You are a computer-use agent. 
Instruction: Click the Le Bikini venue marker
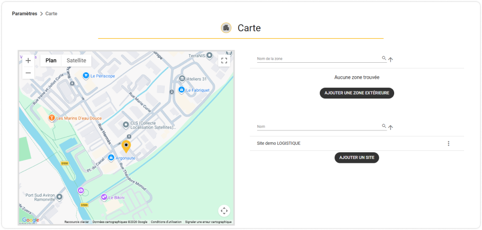104,198
